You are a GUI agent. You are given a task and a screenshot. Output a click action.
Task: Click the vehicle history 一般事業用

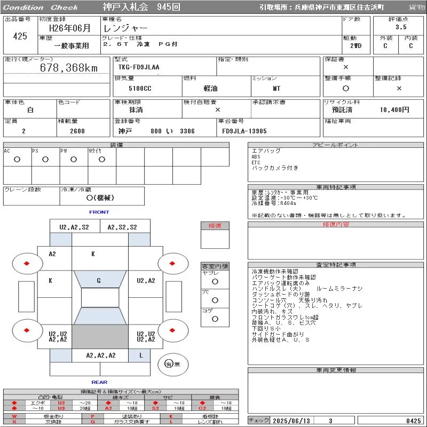pyautogui.click(x=72, y=45)
